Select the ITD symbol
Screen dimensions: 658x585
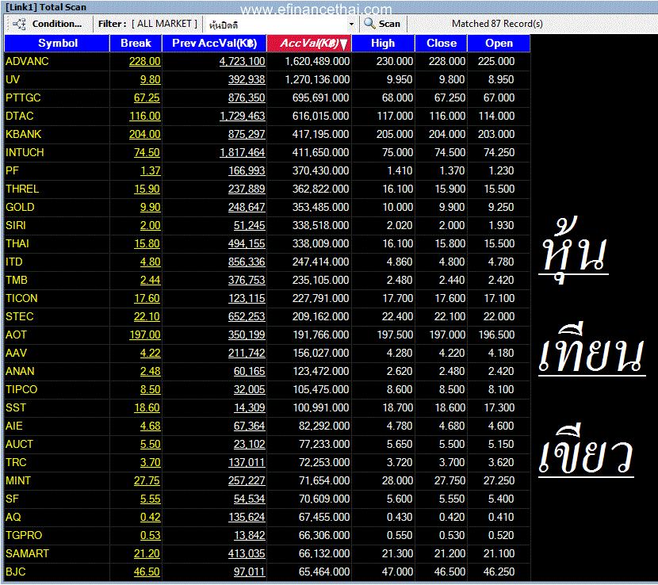tap(13, 262)
